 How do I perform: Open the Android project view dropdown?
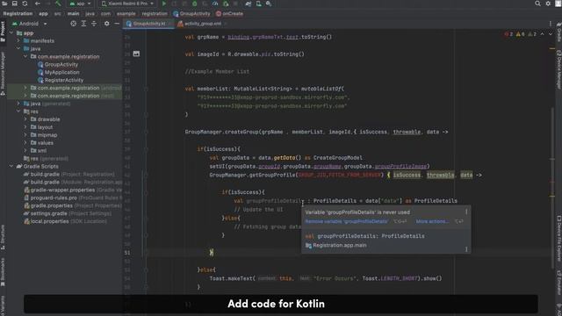[x=30, y=24]
